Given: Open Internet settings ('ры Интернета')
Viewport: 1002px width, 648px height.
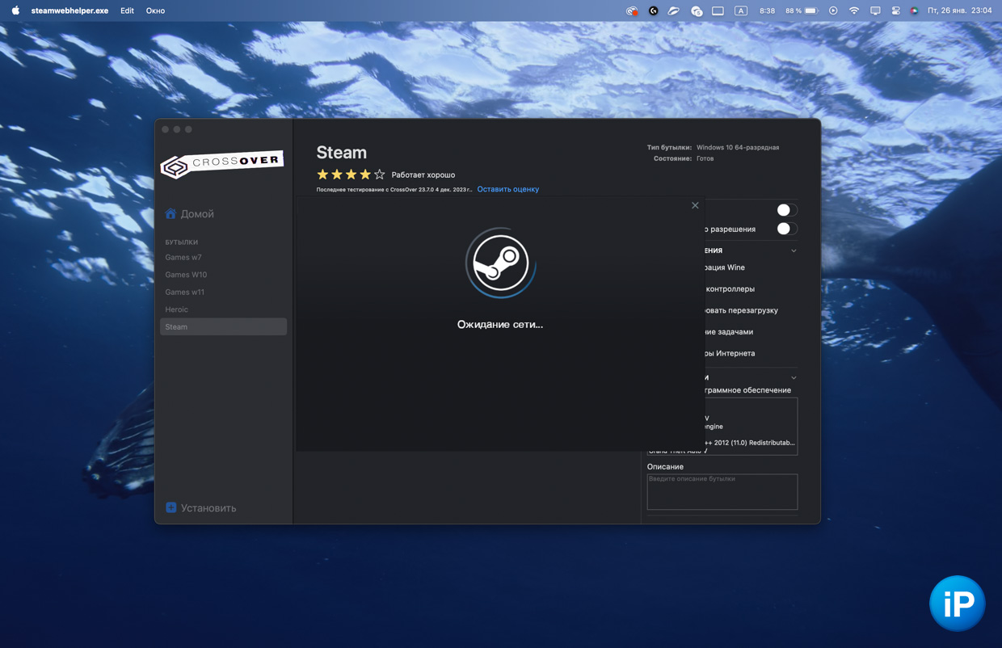Looking at the screenshot, I should point(730,353).
